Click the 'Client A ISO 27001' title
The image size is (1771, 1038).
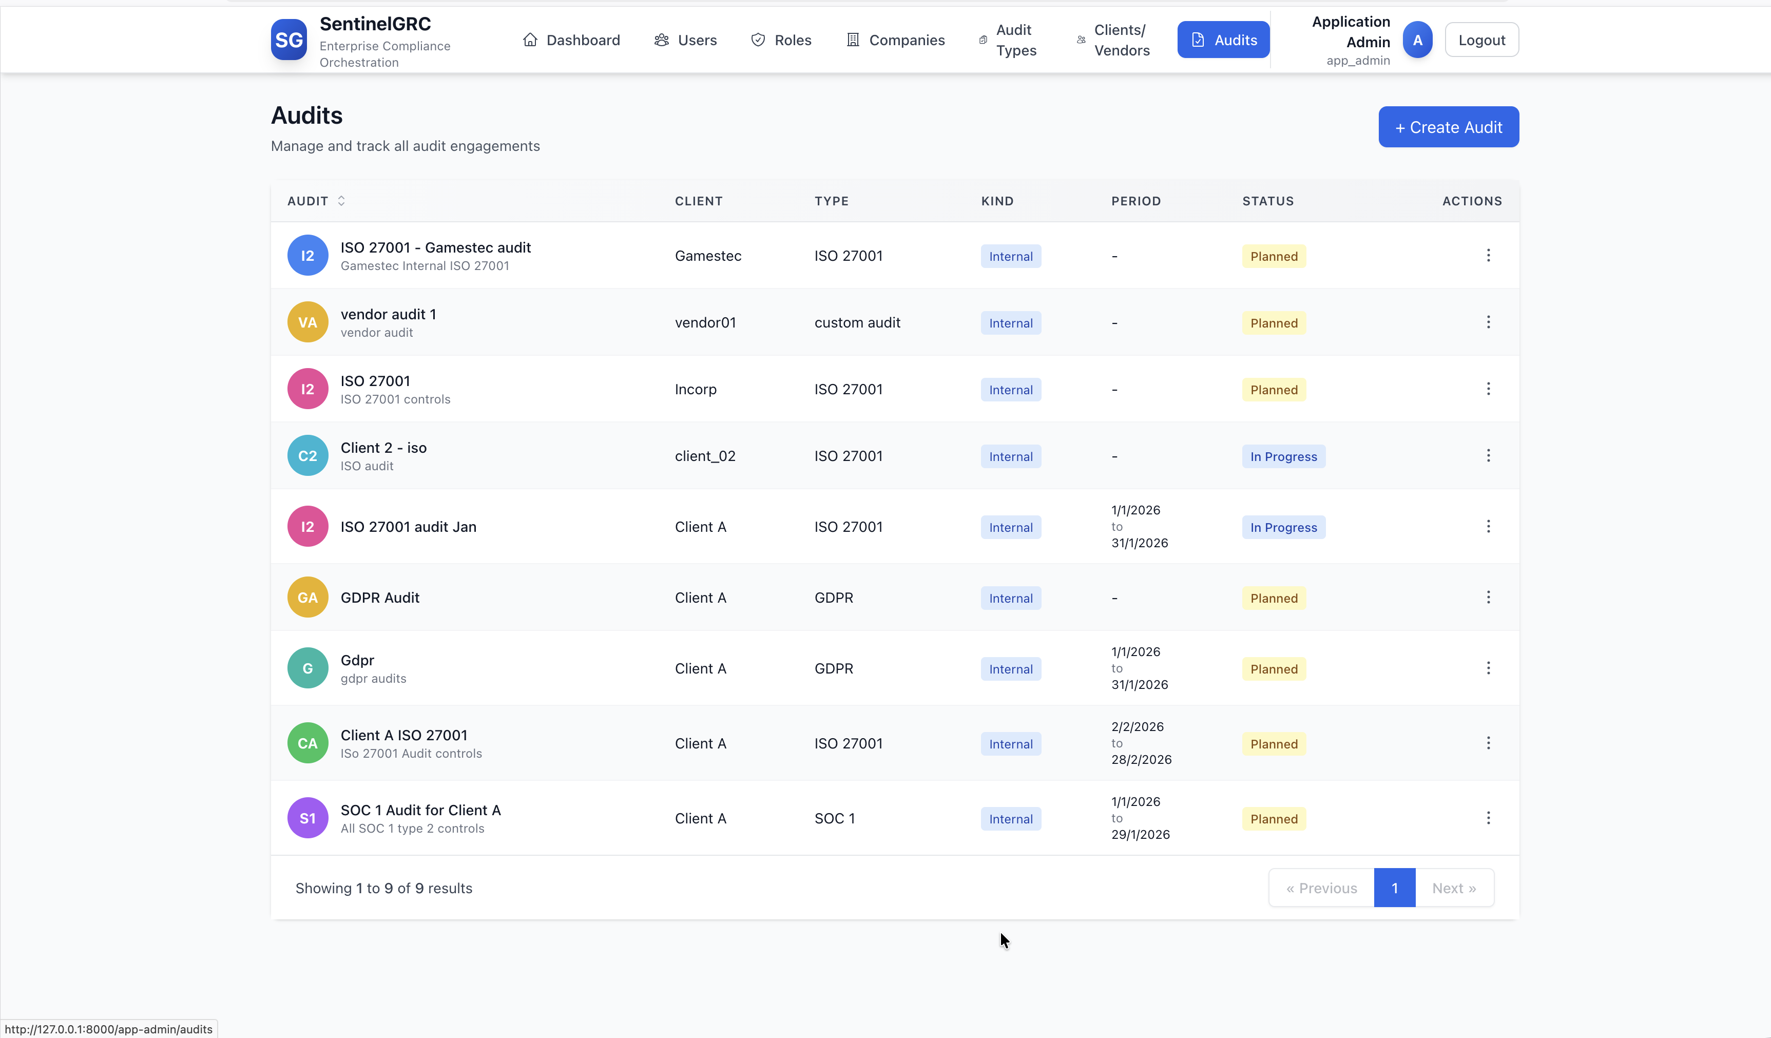pyautogui.click(x=404, y=735)
